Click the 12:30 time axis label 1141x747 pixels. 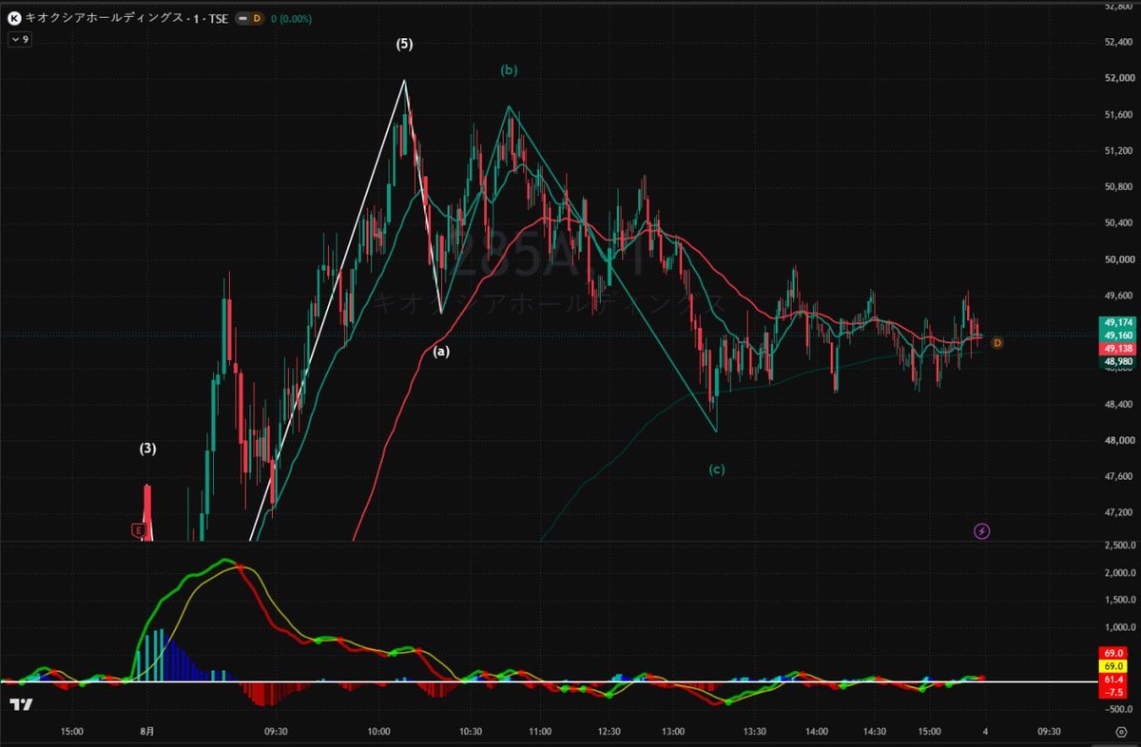(x=609, y=732)
